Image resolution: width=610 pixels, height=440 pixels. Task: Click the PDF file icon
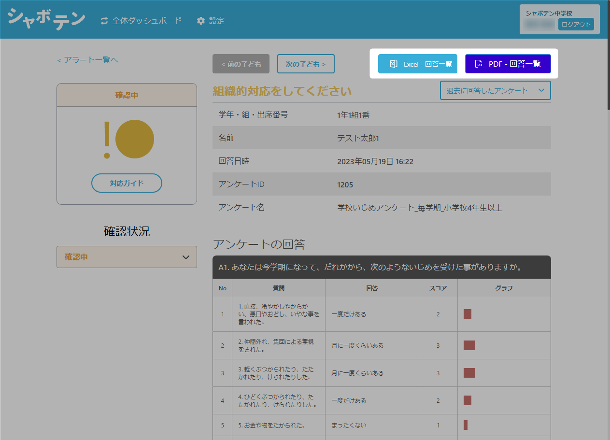479,64
